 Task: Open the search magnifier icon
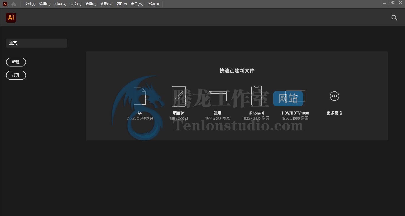(394, 18)
